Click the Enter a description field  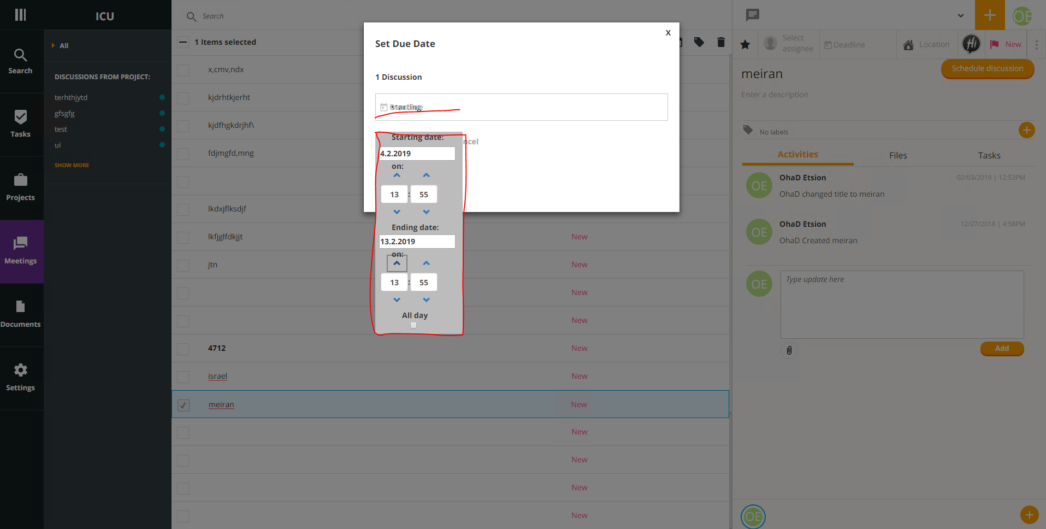coord(775,95)
